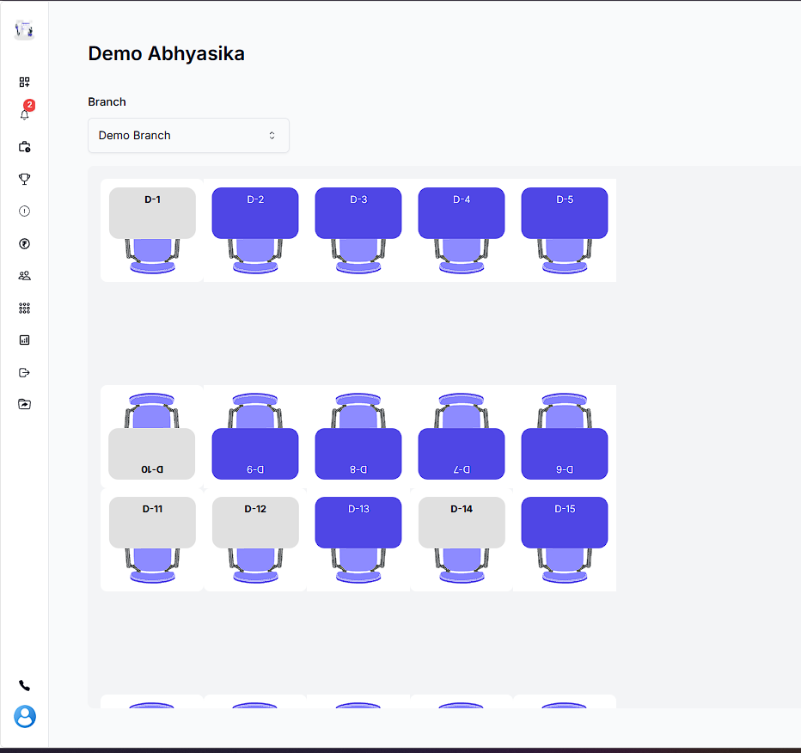The image size is (801, 753).
Task: Click the circled exclamation alert icon
Action: click(x=25, y=211)
